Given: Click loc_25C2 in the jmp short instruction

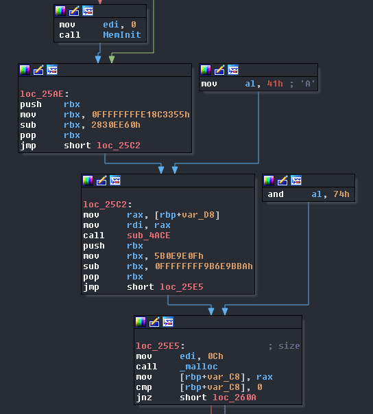Looking at the screenshot, I should pyautogui.click(x=119, y=146).
